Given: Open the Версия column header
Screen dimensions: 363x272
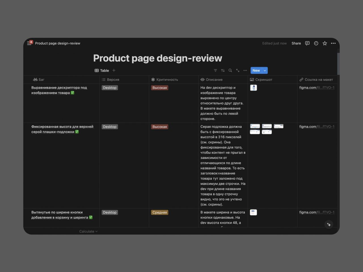Looking at the screenshot, I should click(113, 79).
